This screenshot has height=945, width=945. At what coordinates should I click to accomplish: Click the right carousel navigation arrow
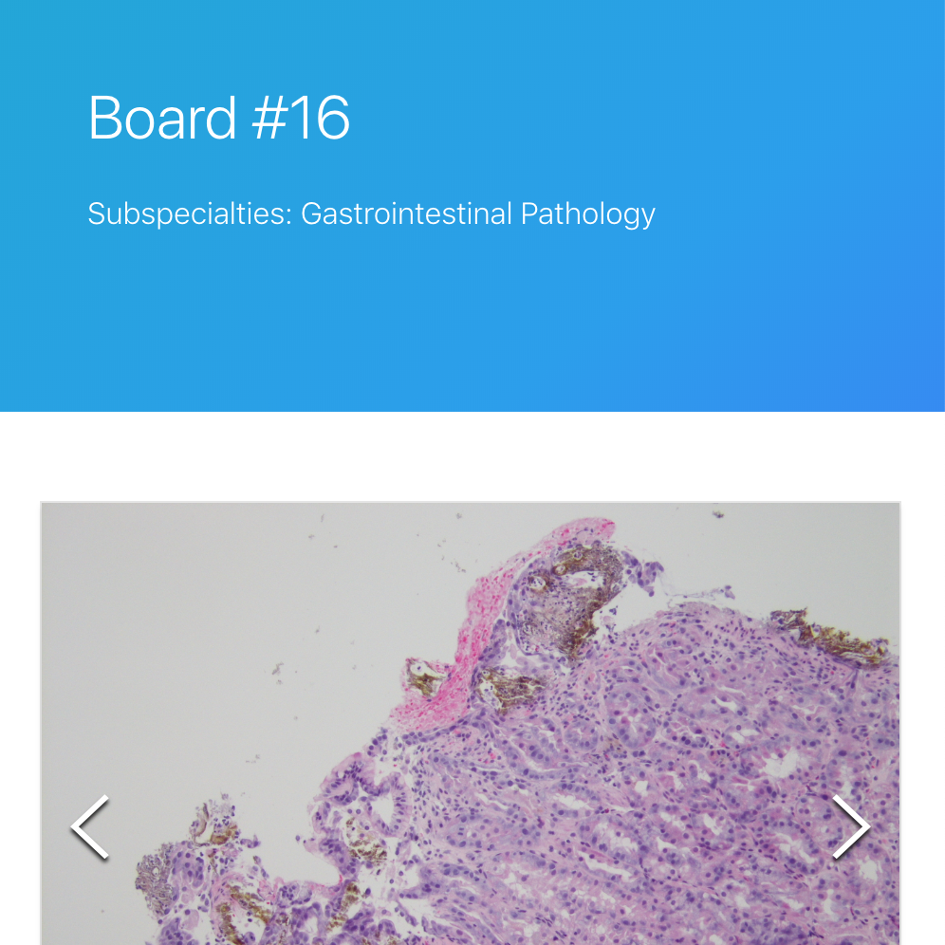point(851,826)
